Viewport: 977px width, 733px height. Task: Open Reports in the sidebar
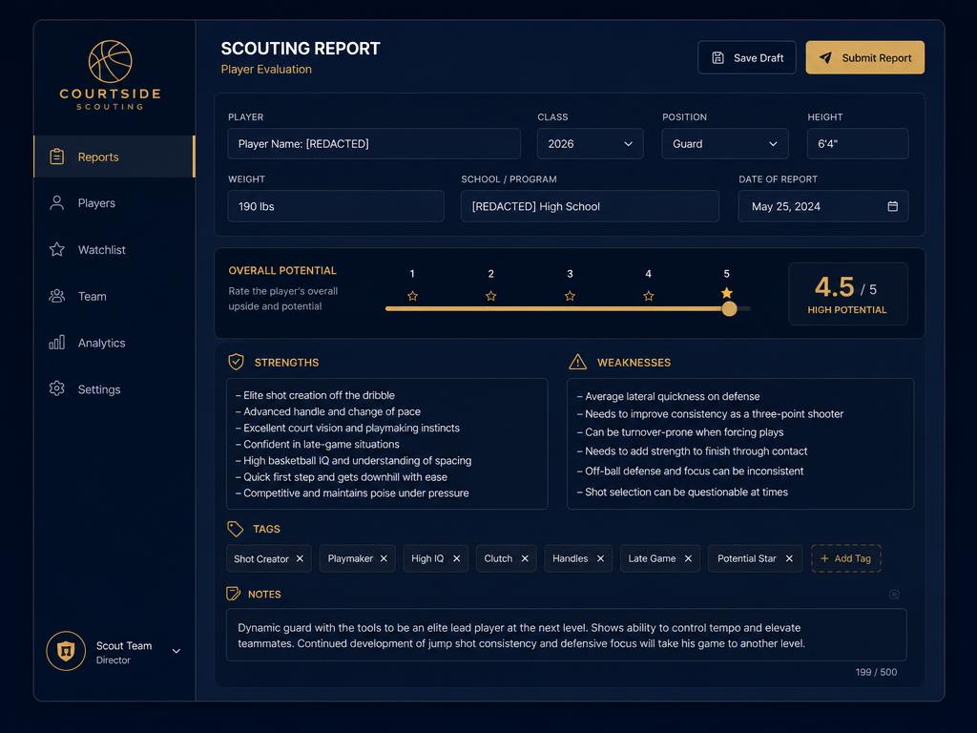[x=114, y=157]
